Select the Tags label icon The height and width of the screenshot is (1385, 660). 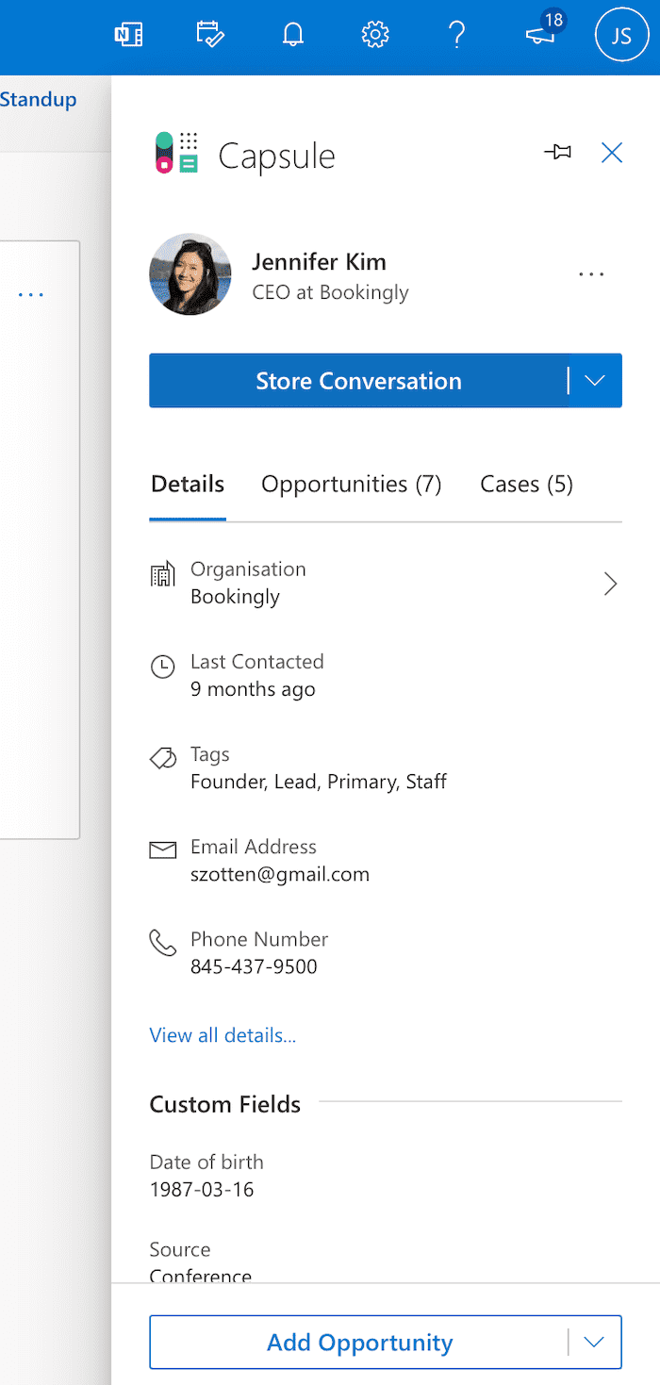pyautogui.click(x=162, y=758)
